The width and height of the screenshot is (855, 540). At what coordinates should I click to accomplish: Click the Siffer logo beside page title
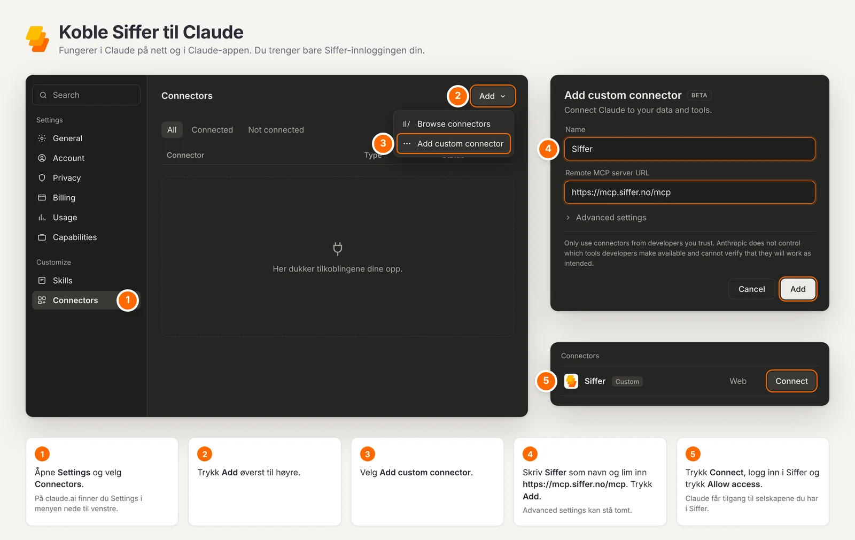[x=37, y=39]
